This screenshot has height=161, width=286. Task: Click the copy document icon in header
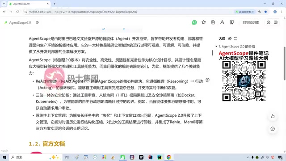(213, 22)
